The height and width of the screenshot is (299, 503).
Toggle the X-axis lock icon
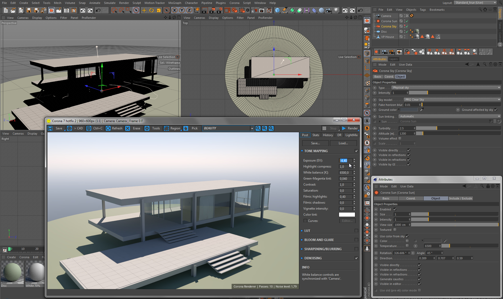[x=174, y=10]
